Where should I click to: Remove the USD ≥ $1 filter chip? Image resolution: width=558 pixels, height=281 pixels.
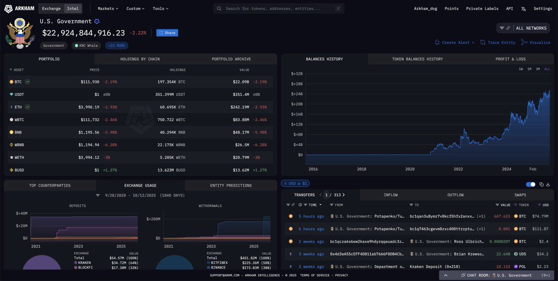click(x=284, y=183)
